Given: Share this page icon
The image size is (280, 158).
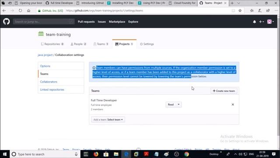Looking at the screenshot, I should click(268, 11).
